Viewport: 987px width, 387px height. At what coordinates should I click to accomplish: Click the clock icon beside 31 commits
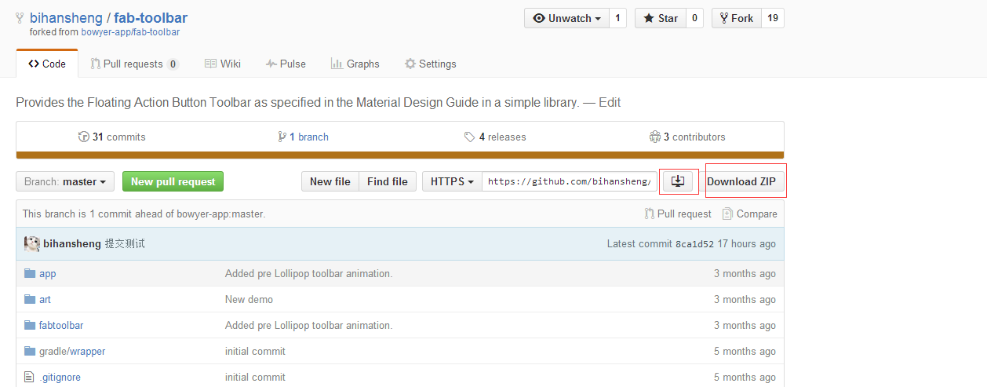click(84, 137)
